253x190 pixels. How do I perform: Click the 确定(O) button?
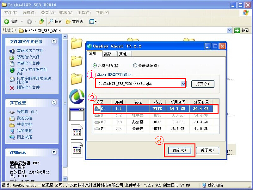pyautogui.click(x=179, y=150)
